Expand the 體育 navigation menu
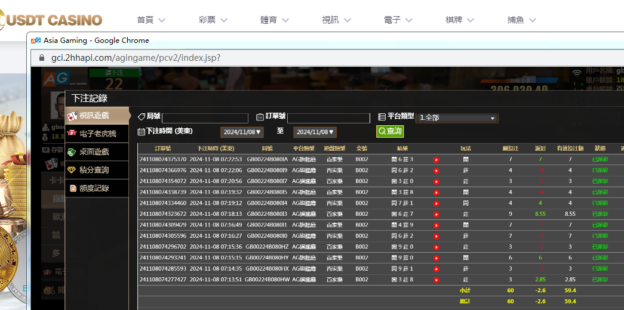Image resolution: width=624 pixels, height=310 pixels. 275,20
